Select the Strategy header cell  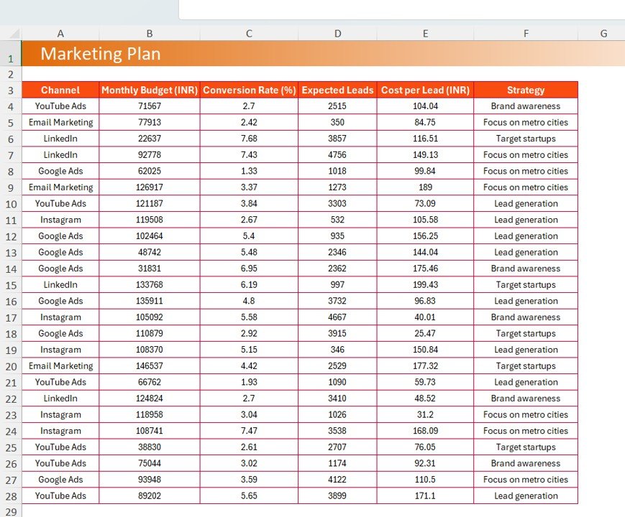click(x=526, y=90)
